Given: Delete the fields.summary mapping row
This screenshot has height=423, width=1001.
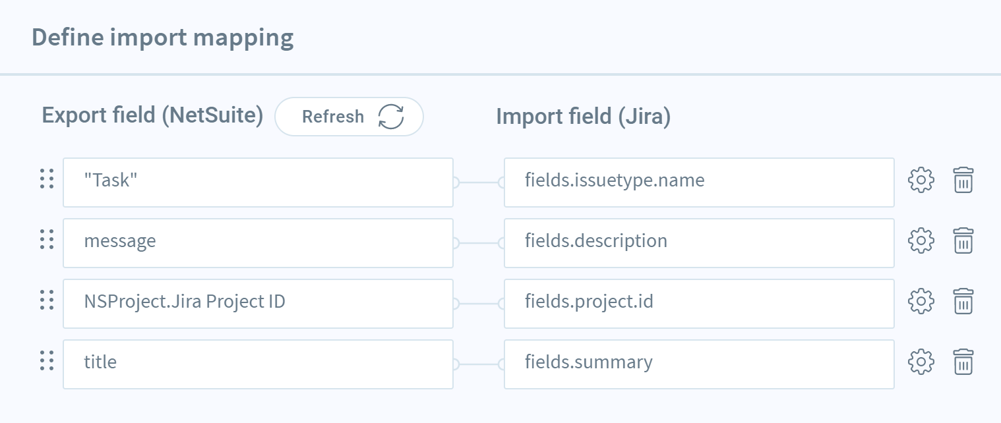Looking at the screenshot, I should click(963, 362).
